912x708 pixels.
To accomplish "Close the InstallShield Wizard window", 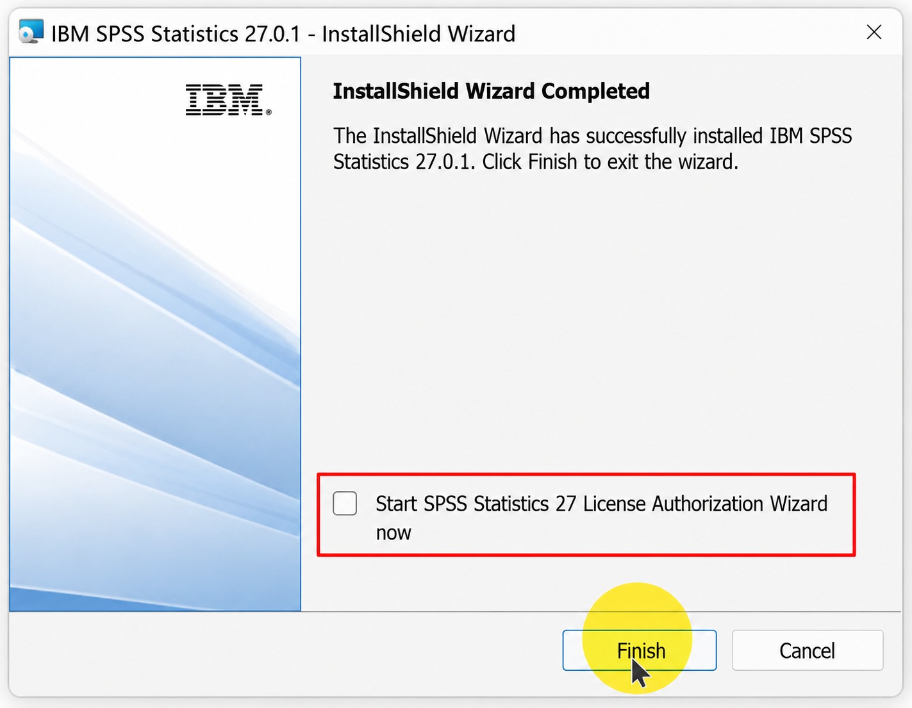I will click(874, 32).
